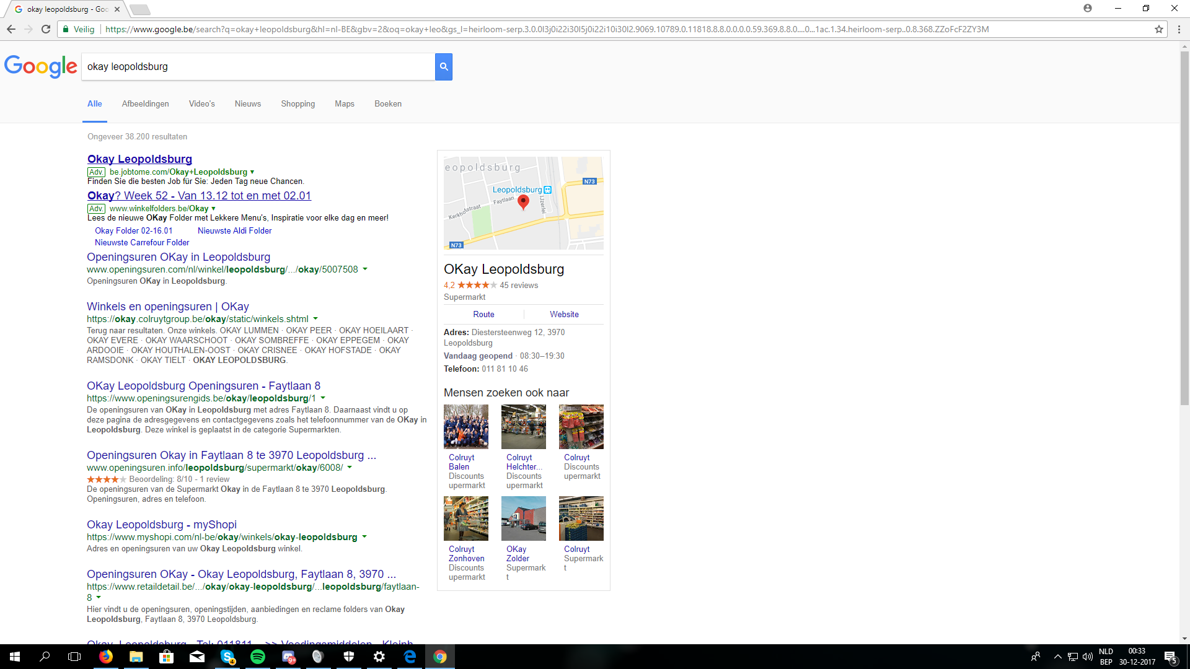Click the search input field

pyautogui.click(x=258, y=66)
